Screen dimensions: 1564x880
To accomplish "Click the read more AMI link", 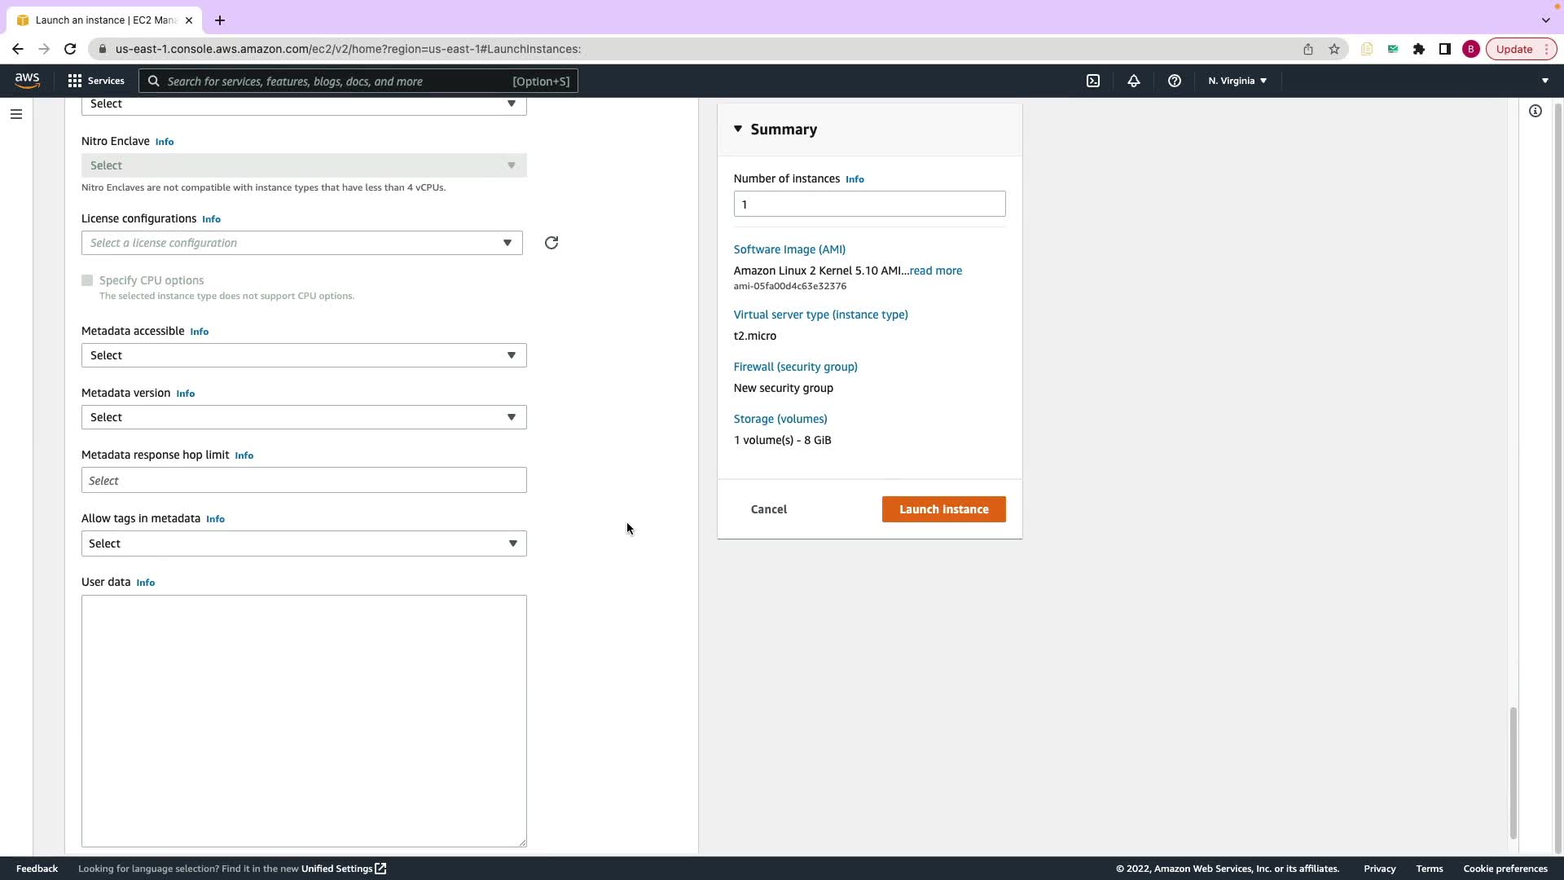I will pos(935,271).
